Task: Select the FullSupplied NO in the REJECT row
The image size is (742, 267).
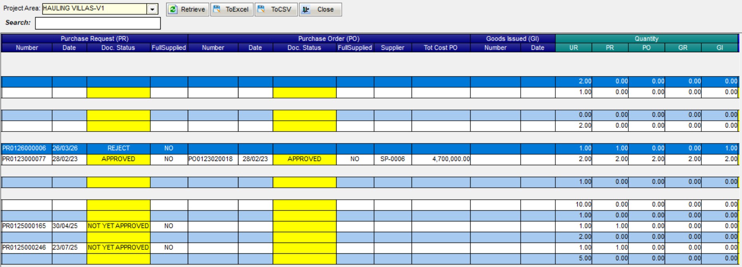Action: [x=169, y=148]
